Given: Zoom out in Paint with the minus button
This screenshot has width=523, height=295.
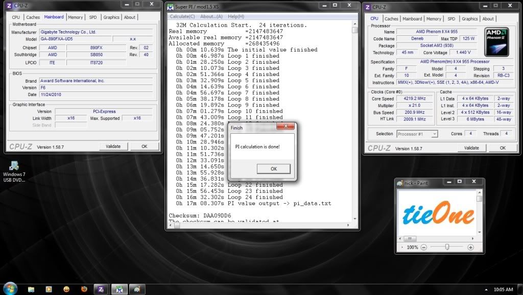Looking at the screenshot, I should pos(423,248).
